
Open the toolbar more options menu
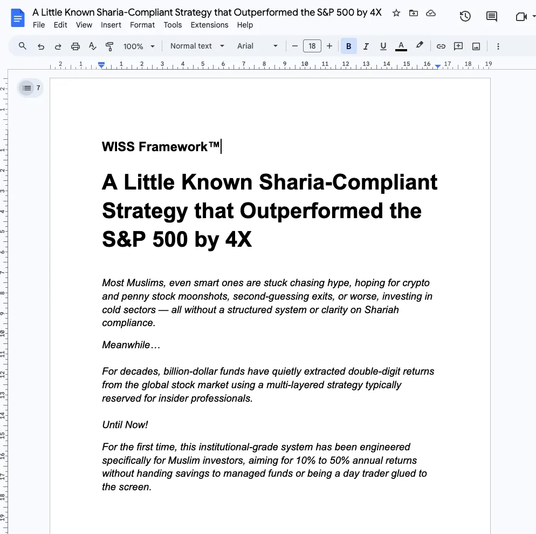(x=498, y=46)
